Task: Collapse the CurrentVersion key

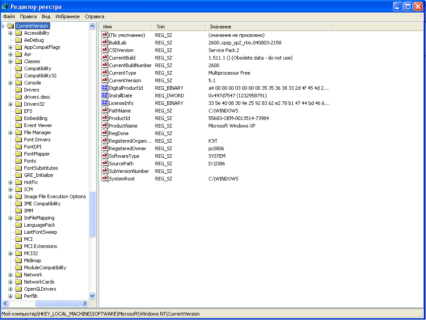Action: click(3, 26)
